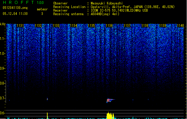Click the 1137 time marker
Screen dimensions: 187x119
127,26
